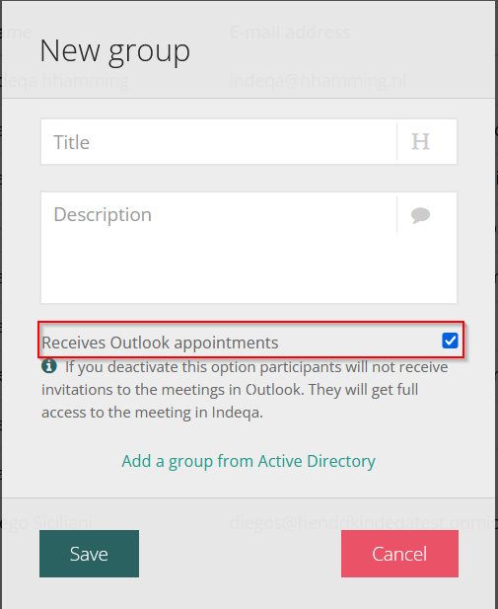Click the faded diegos@ email in background

(x=363, y=523)
